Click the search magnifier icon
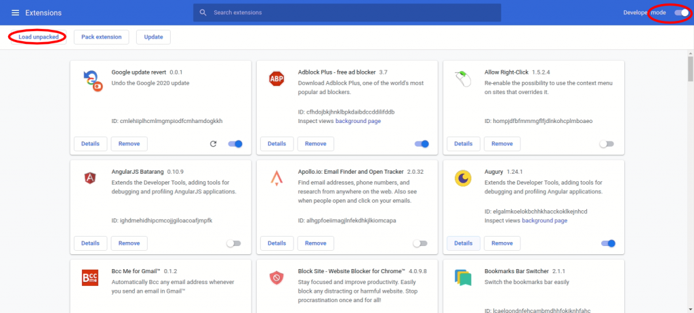 tap(203, 13)
